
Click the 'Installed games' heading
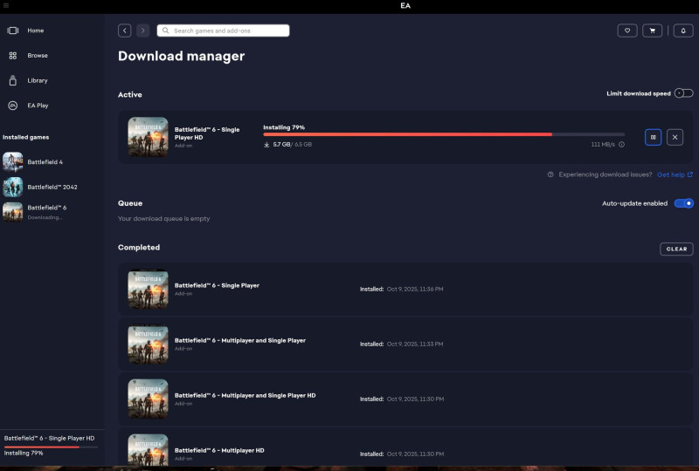(x=26, y=137)
